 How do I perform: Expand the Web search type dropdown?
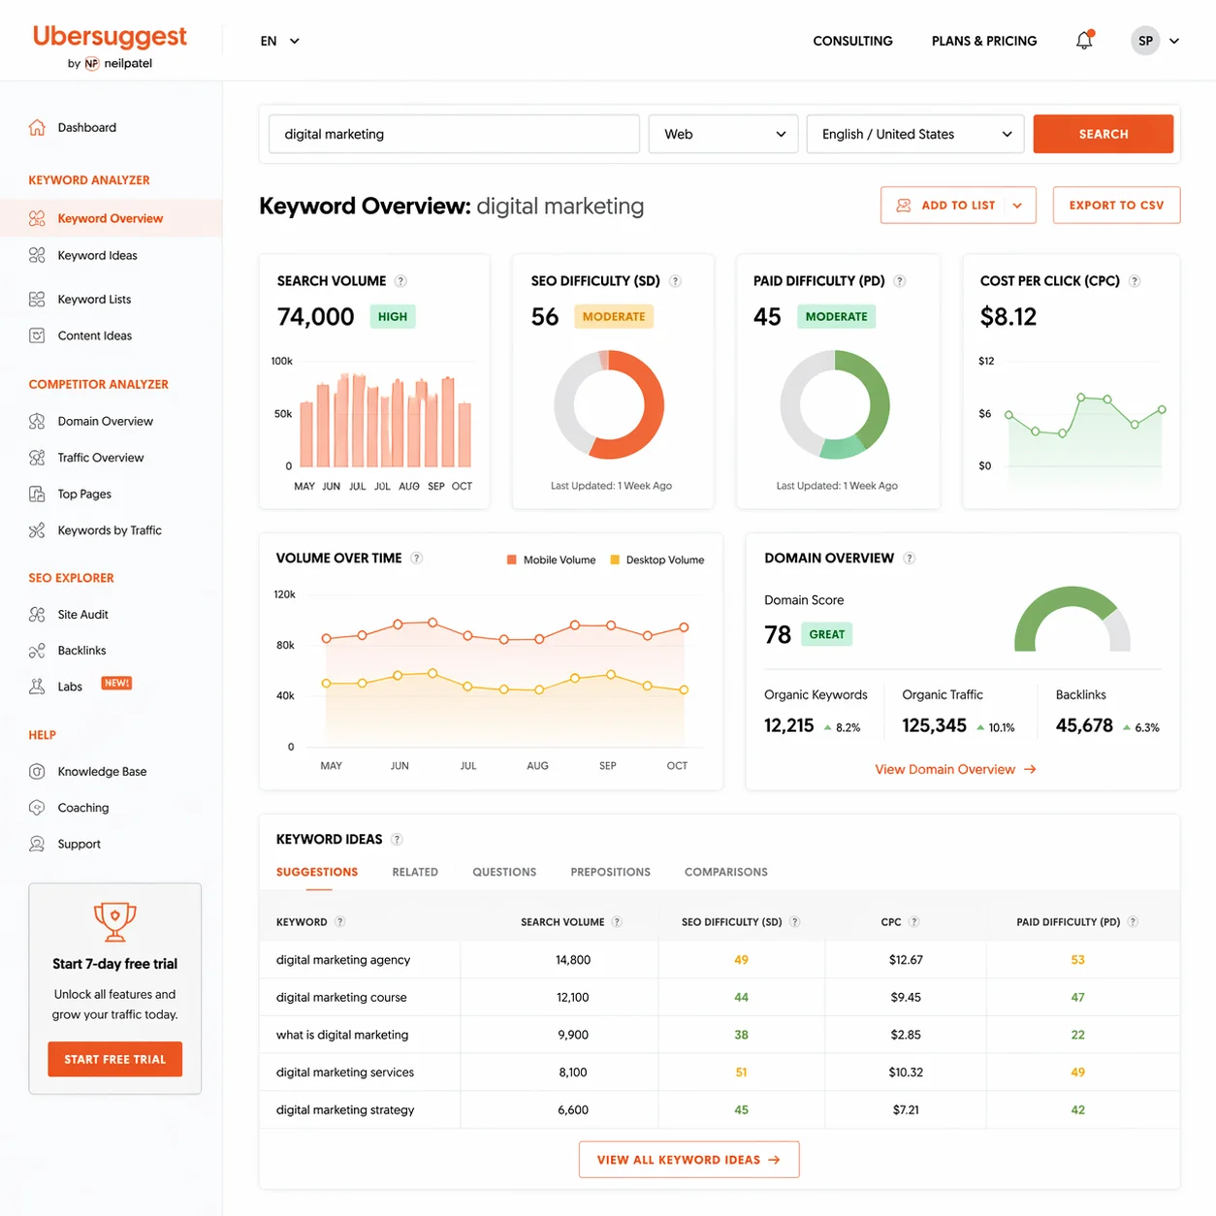click(723, 134)
